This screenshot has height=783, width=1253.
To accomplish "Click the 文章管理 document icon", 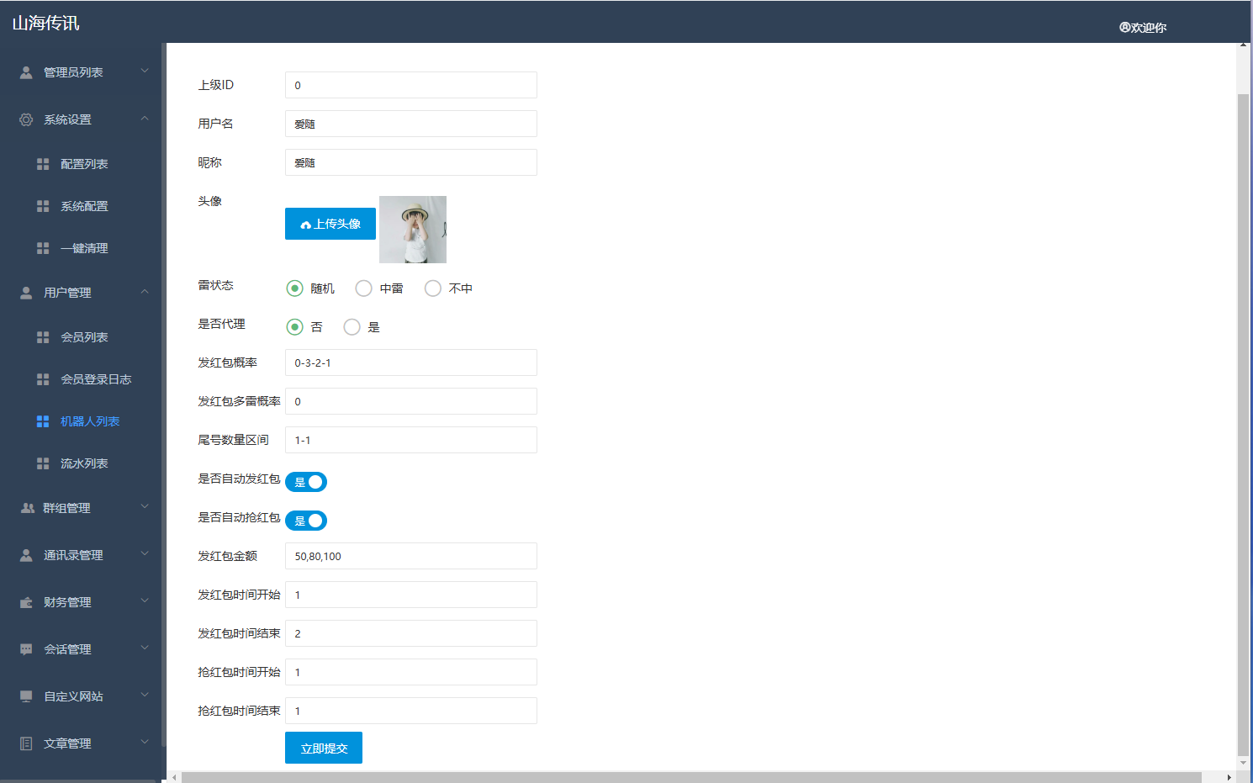I will click(x=26, y=743).
